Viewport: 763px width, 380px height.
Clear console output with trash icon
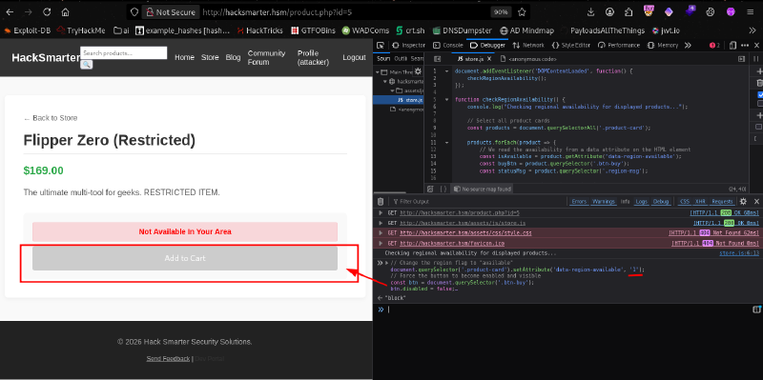tap(381, 201)
